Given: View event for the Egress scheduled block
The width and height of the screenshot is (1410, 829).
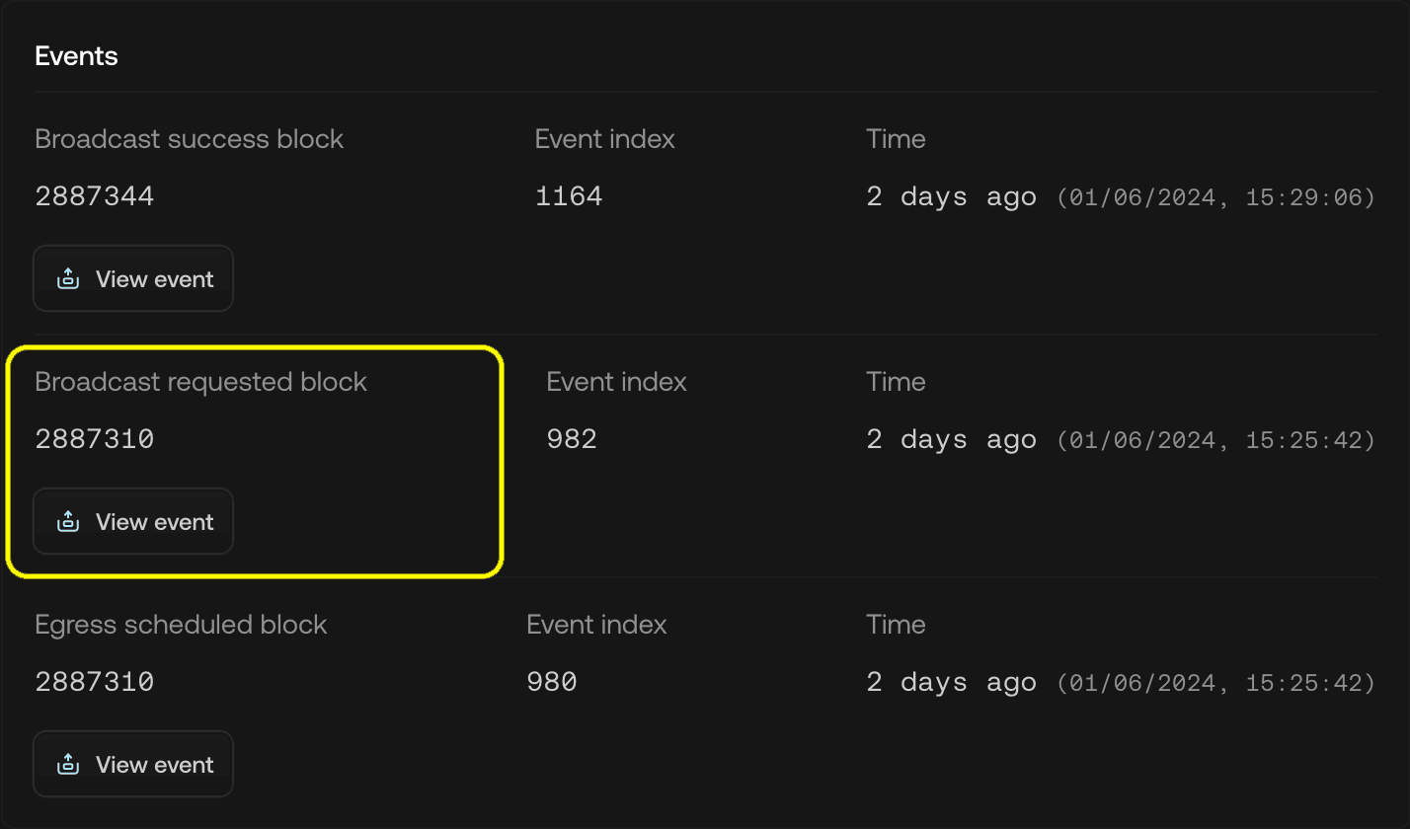Looking at the screenshot, I should pyautogui.click(x=133, y=764).
